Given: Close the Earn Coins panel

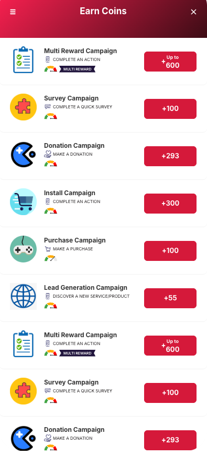Looking at the screenshot, I should point(193,12).
